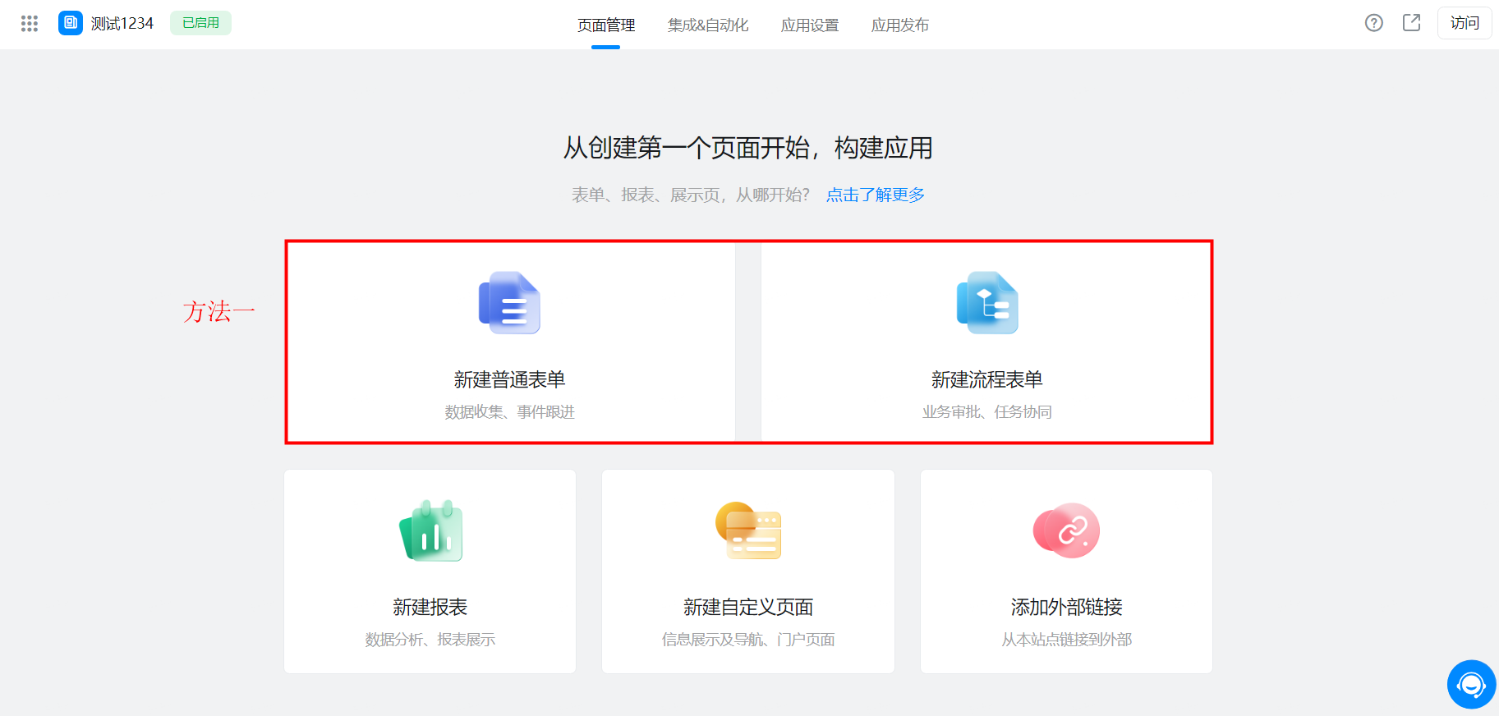
Task: Click the 新建普通表单 document icon
Action: [509, 303]
